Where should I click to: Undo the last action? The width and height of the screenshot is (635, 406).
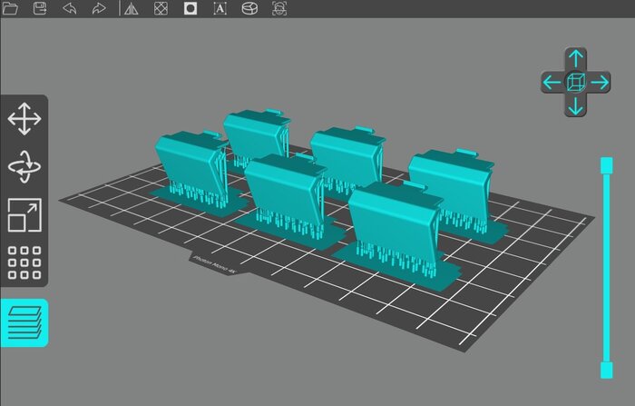(70, 8)
